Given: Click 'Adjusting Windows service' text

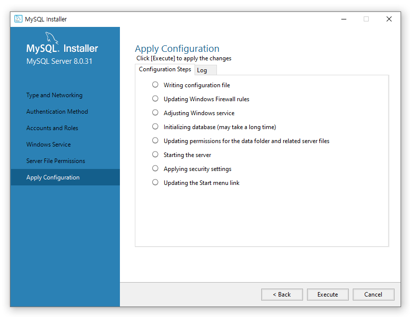Looking at the screenshot, I should pos(199,113).
